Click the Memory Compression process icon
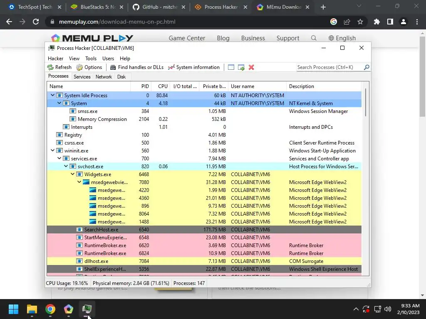The image size is (426, 319). point(72,119)
